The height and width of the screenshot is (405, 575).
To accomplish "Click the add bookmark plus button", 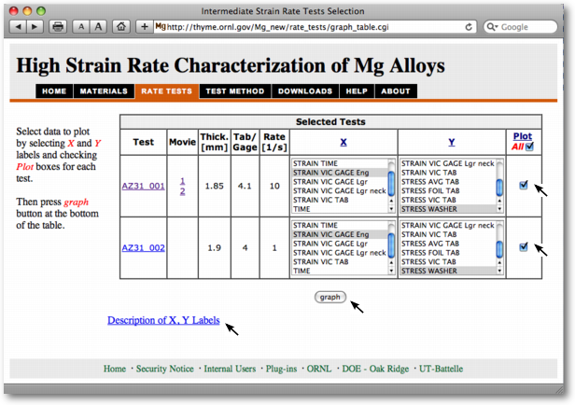I will (x=142, y=27).
